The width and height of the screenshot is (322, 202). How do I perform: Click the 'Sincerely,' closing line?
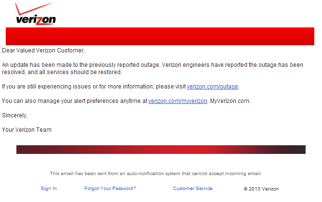pyautogui.click(x=14, y=115)
